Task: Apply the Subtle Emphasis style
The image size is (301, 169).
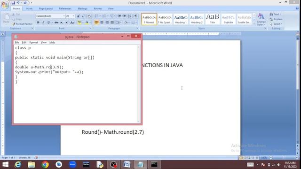Action: click(244, 19)
